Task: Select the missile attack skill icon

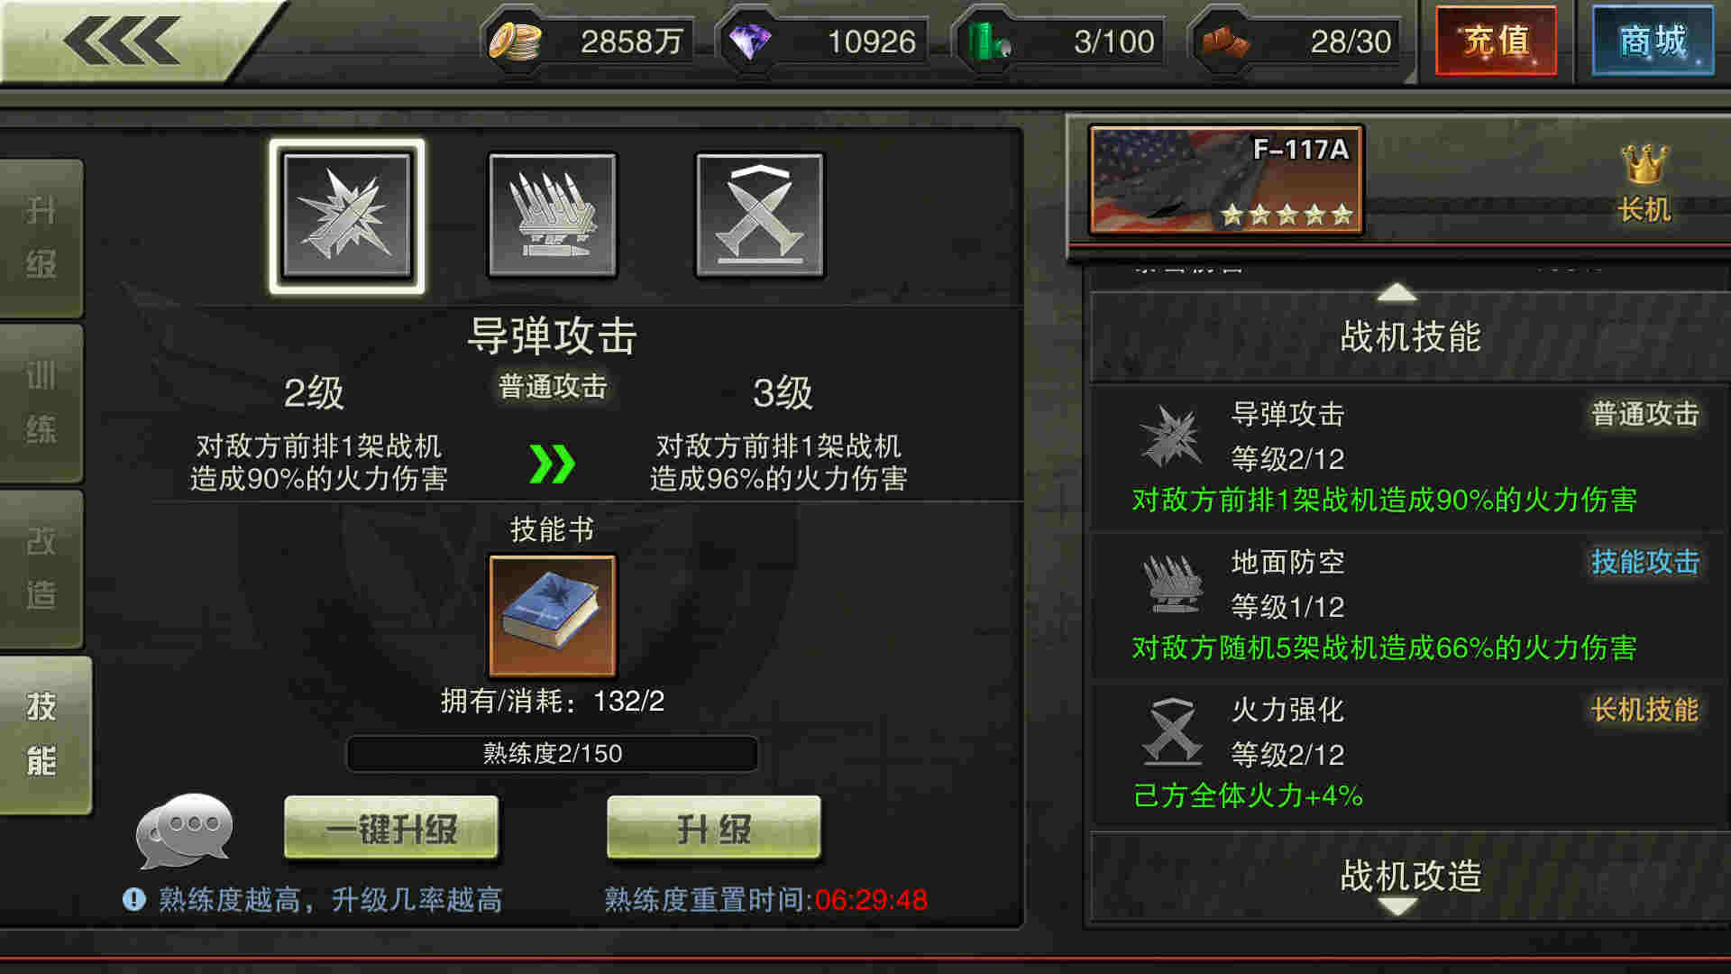Action: (347, 216)
